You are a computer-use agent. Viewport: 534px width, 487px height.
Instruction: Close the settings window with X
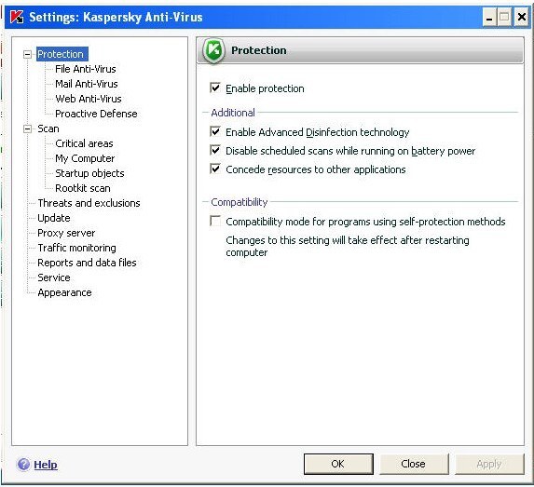click(521, 17)
